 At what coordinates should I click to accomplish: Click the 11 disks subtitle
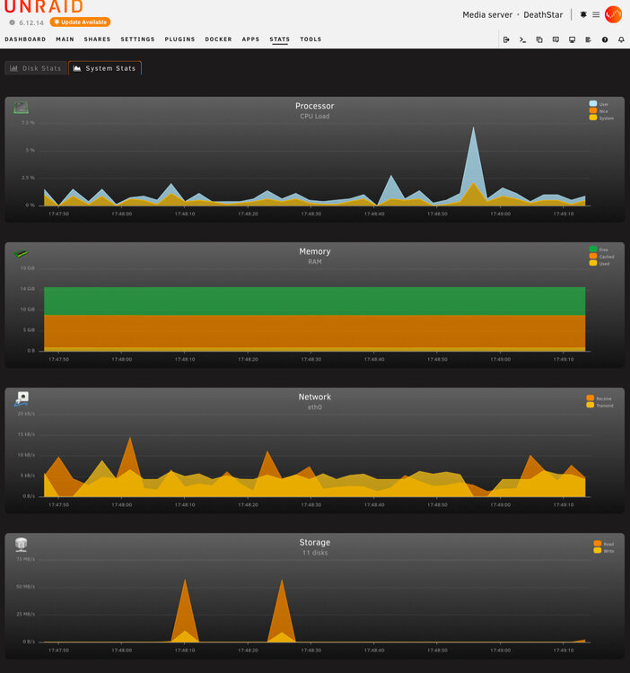click(x=315, y=553)
